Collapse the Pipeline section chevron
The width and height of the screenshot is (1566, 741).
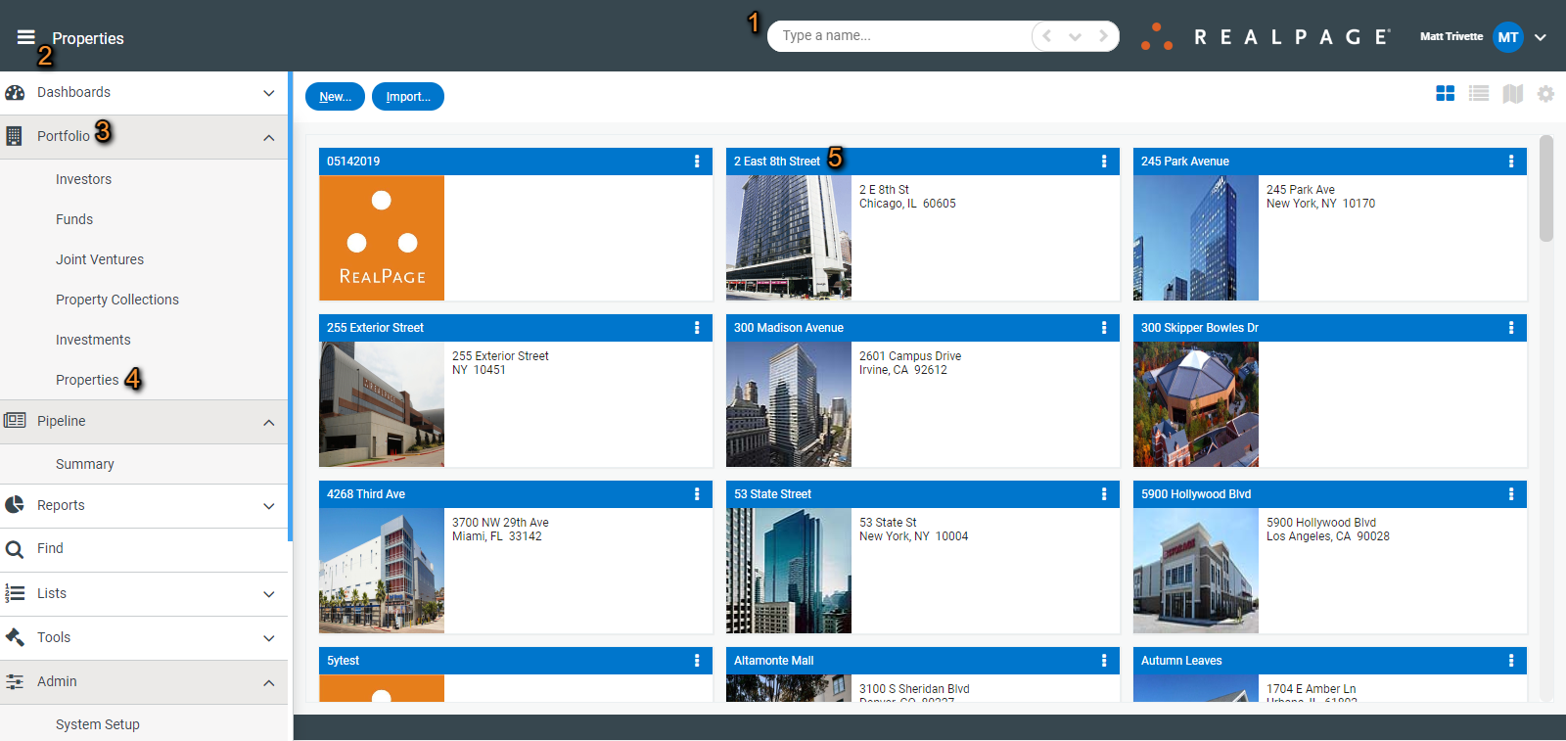(x=269, y=422)
